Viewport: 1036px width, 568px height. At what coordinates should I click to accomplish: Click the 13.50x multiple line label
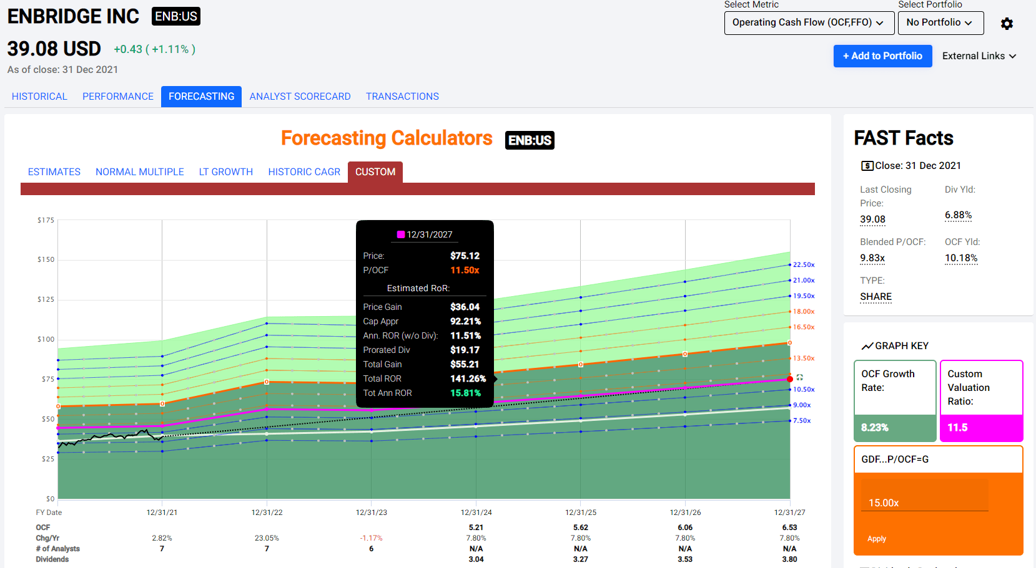click(804, 359)
